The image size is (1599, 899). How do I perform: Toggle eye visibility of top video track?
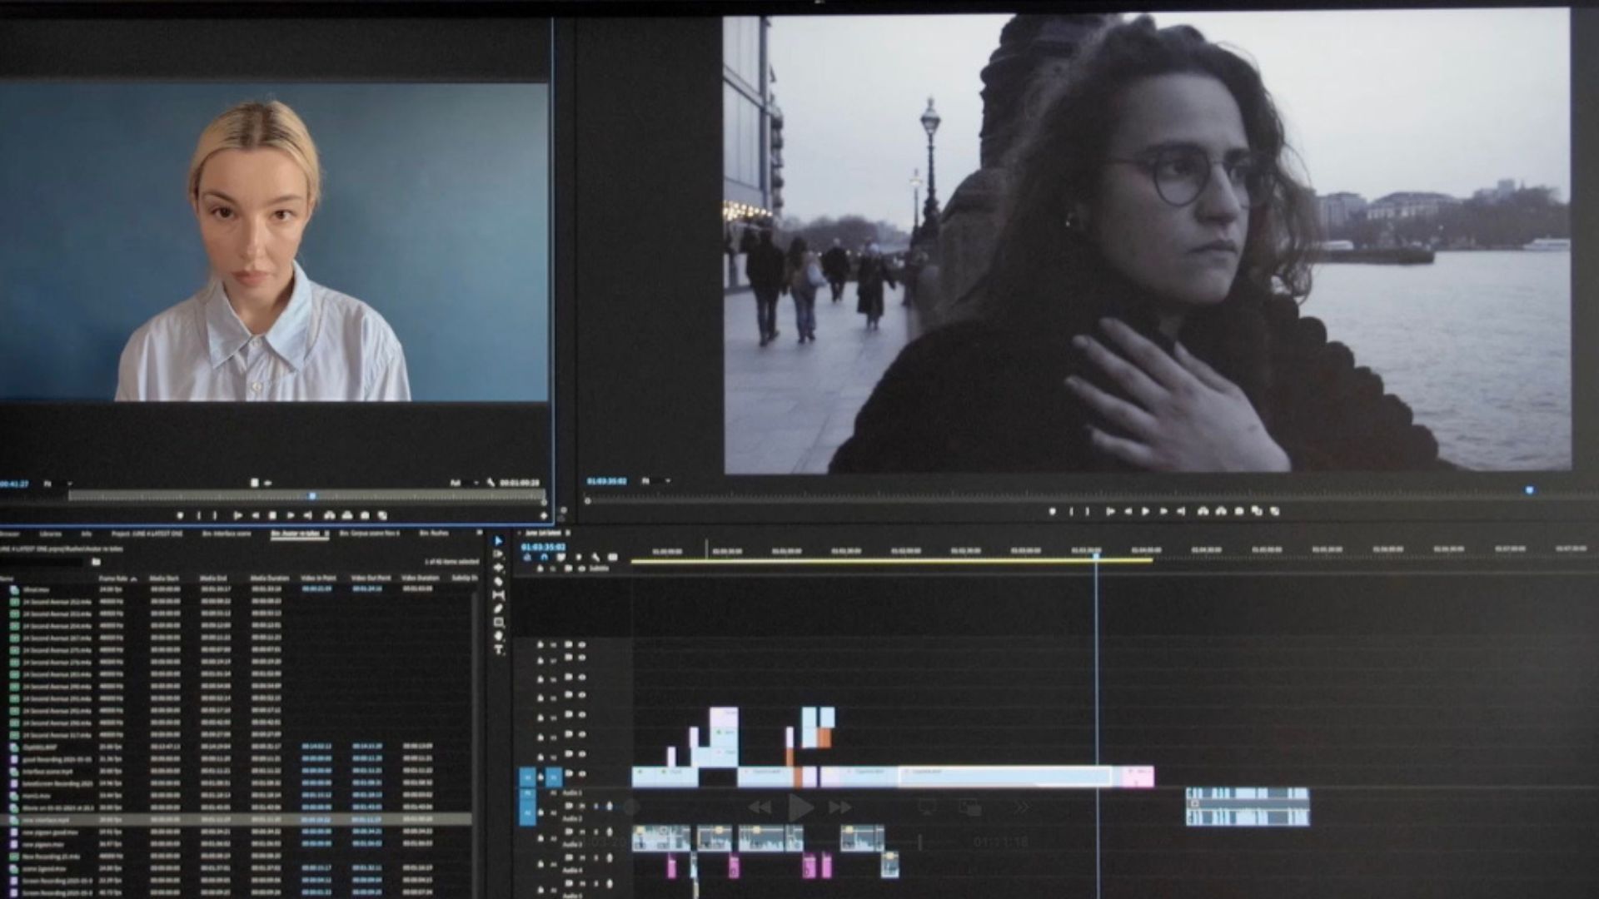coord(581,644)
